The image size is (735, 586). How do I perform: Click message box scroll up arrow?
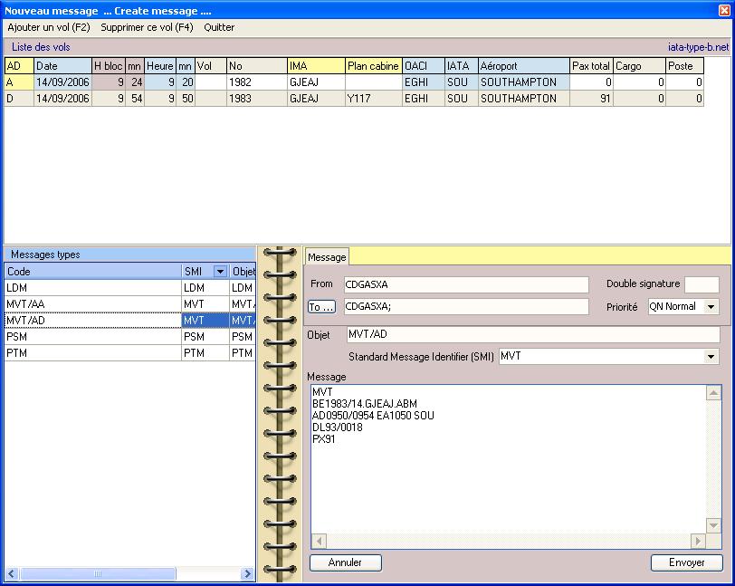tap(713, 393)
